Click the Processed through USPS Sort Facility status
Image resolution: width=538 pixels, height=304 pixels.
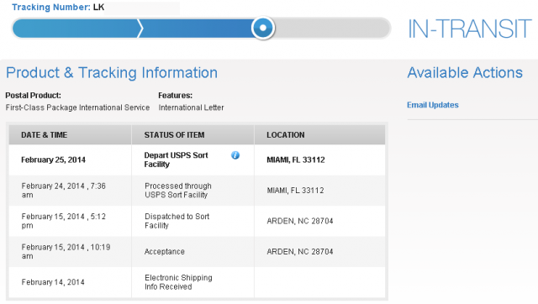click(x=178, y=191)
